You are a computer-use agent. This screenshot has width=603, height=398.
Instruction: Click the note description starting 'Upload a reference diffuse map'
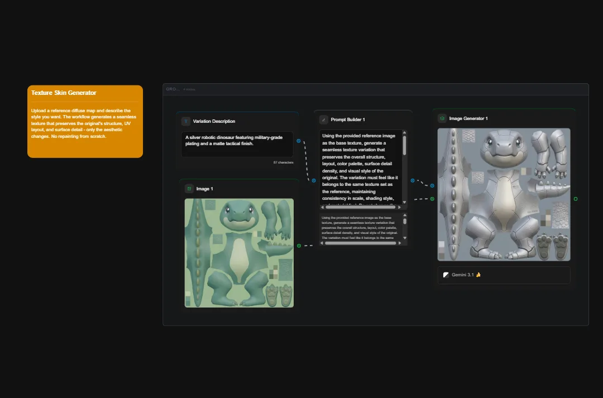pos(84,123)
